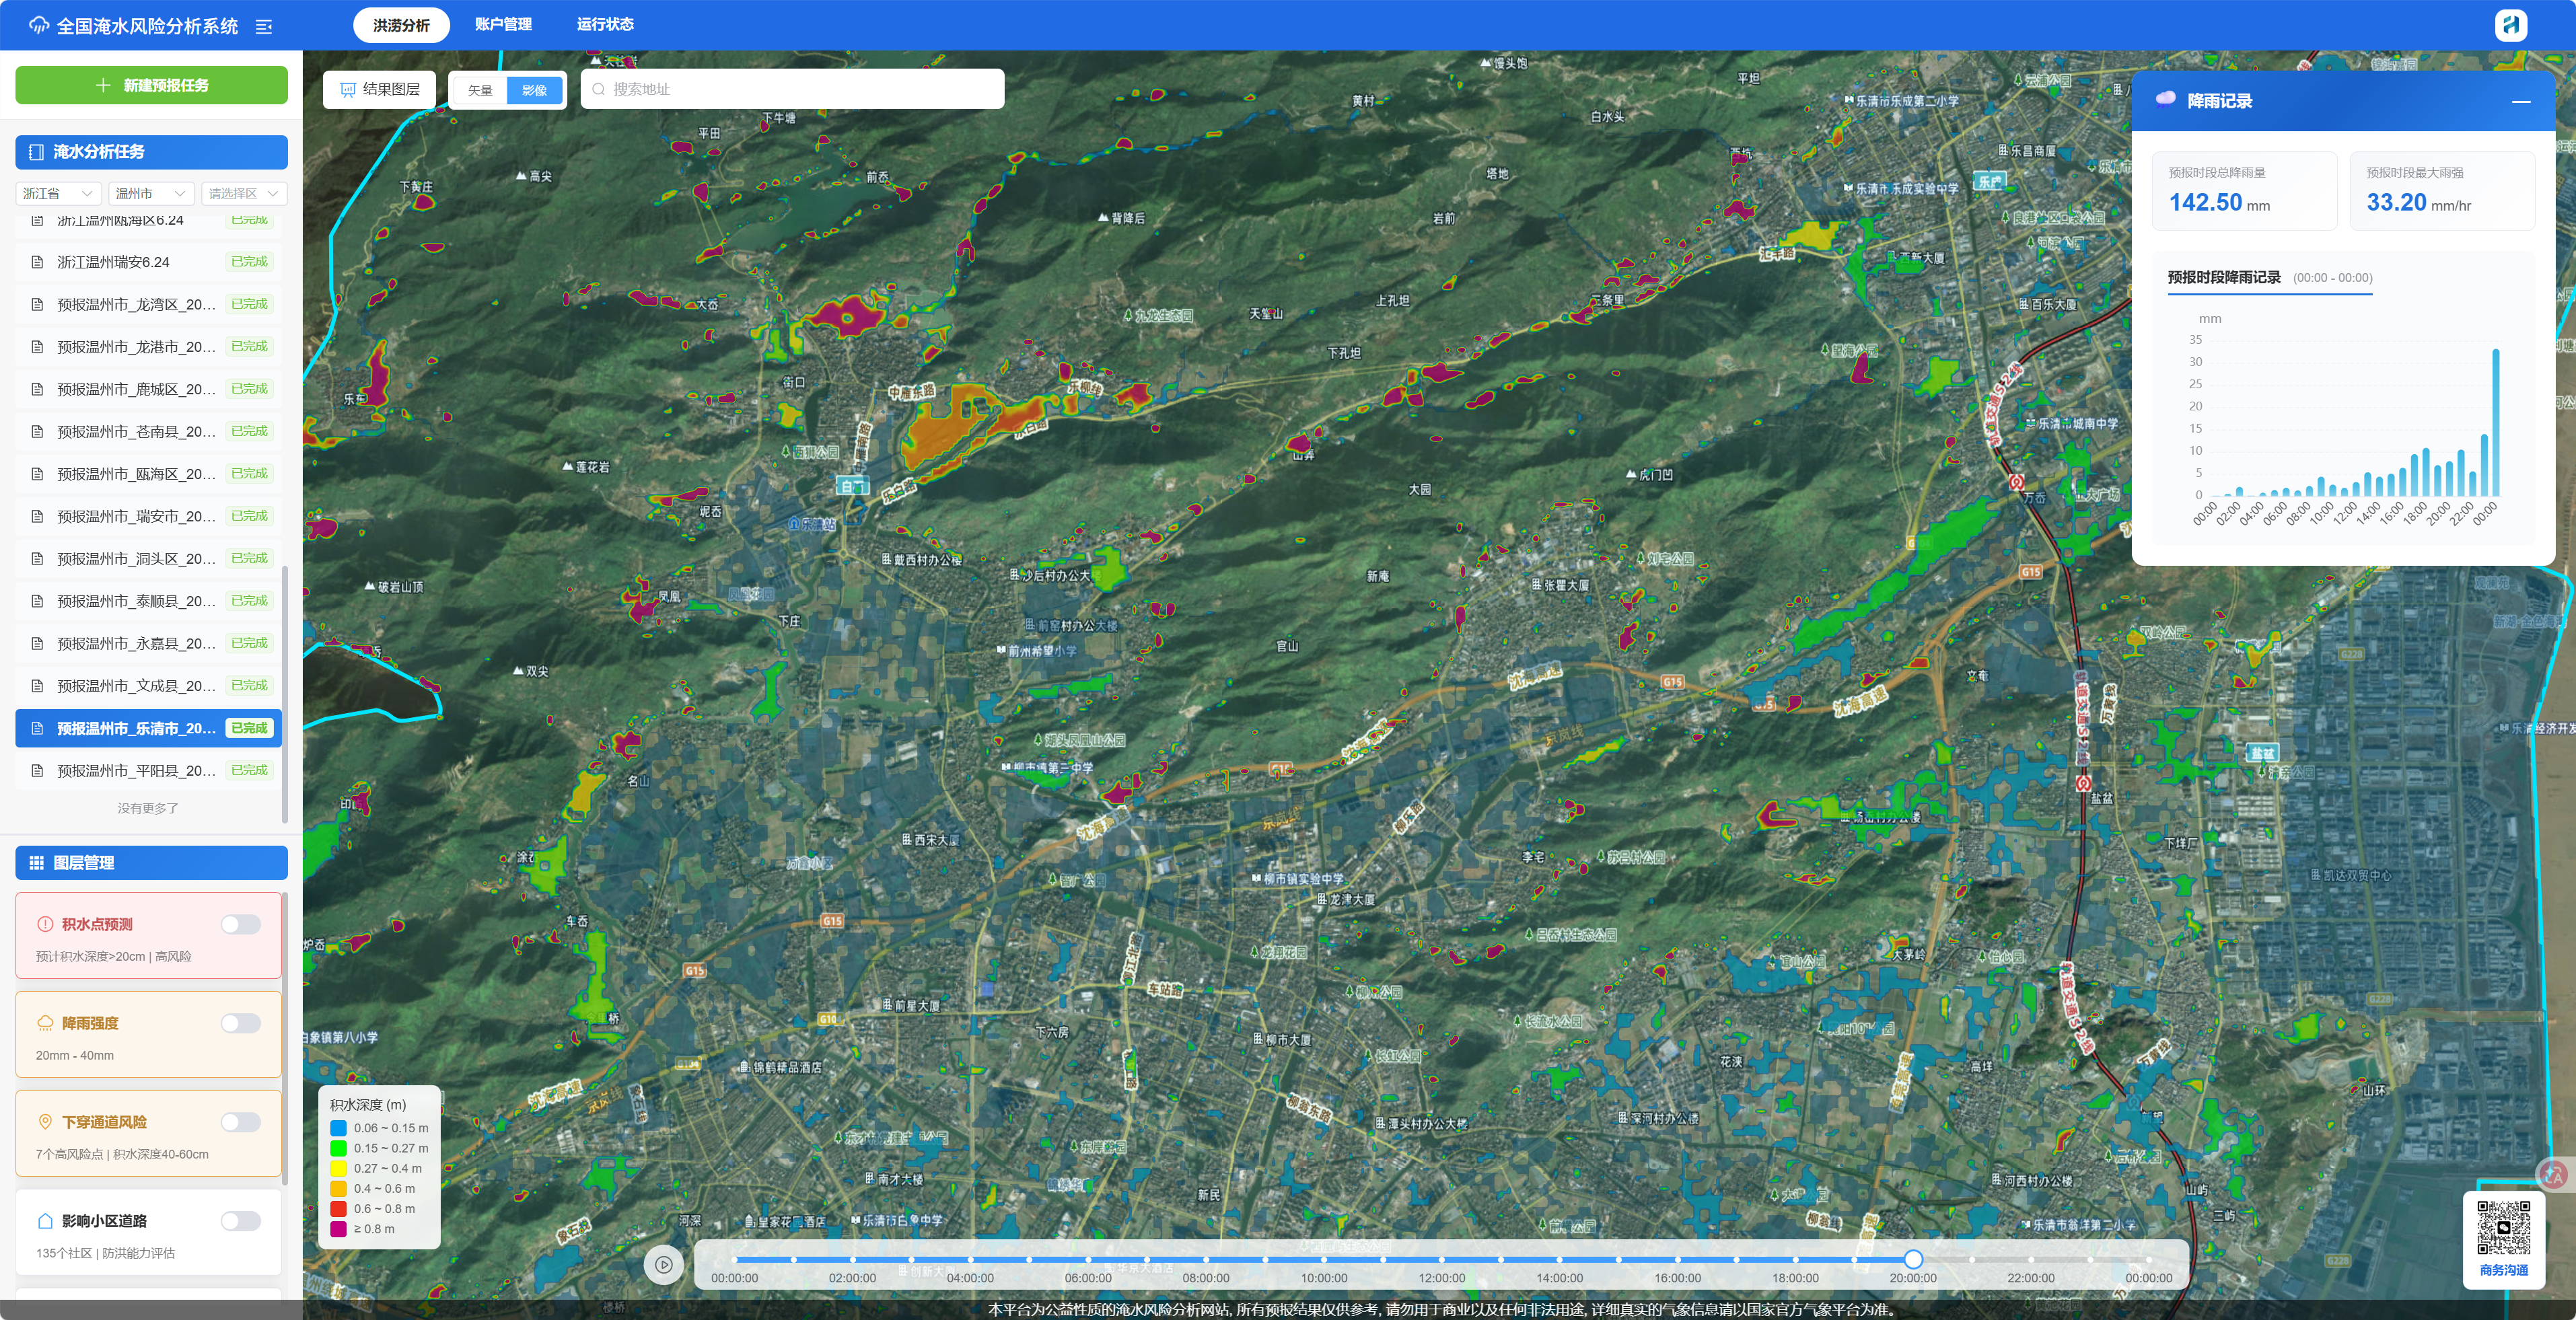Open the 账户管理 tab
The height and width of the screenshot is (1320, 2576).
click(503, 25)
